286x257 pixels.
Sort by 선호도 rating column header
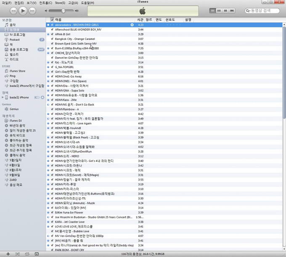click(x=173, y=20)
